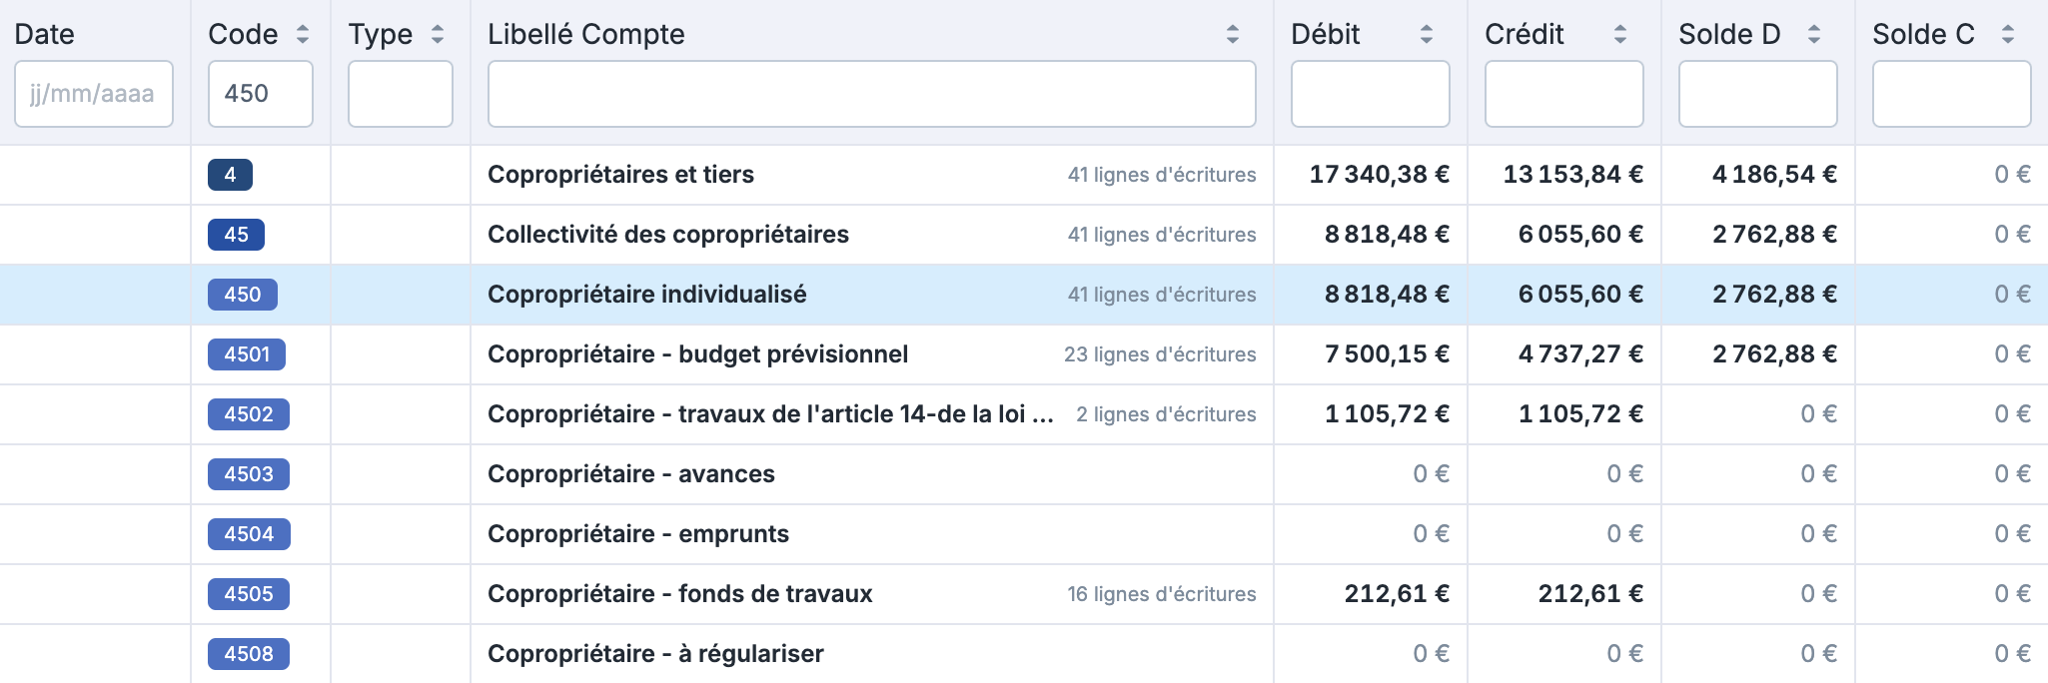The image size is (2048, 683).
Task: Show the 16 lignes d'écritures entries
Action: click(x=1161, y=594)
